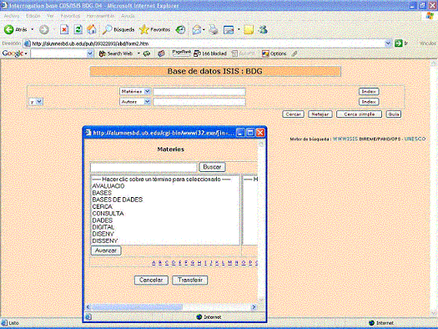
Task: Click the Cancelar button in popup
Action: point(151,280)
